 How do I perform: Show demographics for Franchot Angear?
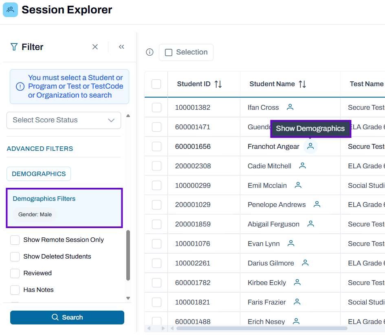tap(310, 146)
